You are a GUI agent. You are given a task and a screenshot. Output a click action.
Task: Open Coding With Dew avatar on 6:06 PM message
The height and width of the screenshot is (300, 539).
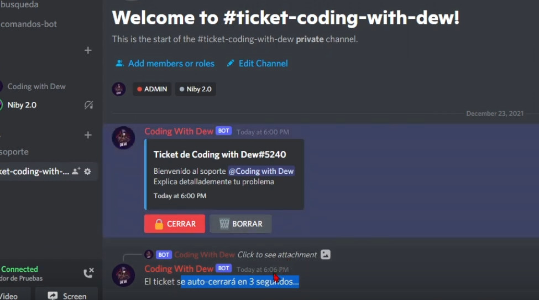tap(123, 275)
